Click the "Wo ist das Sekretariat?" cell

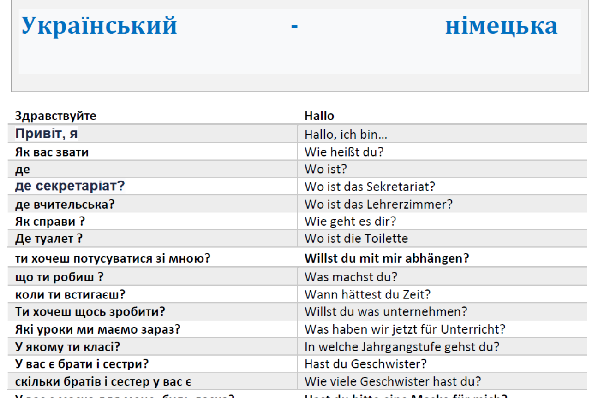click(x=370, y=187)
